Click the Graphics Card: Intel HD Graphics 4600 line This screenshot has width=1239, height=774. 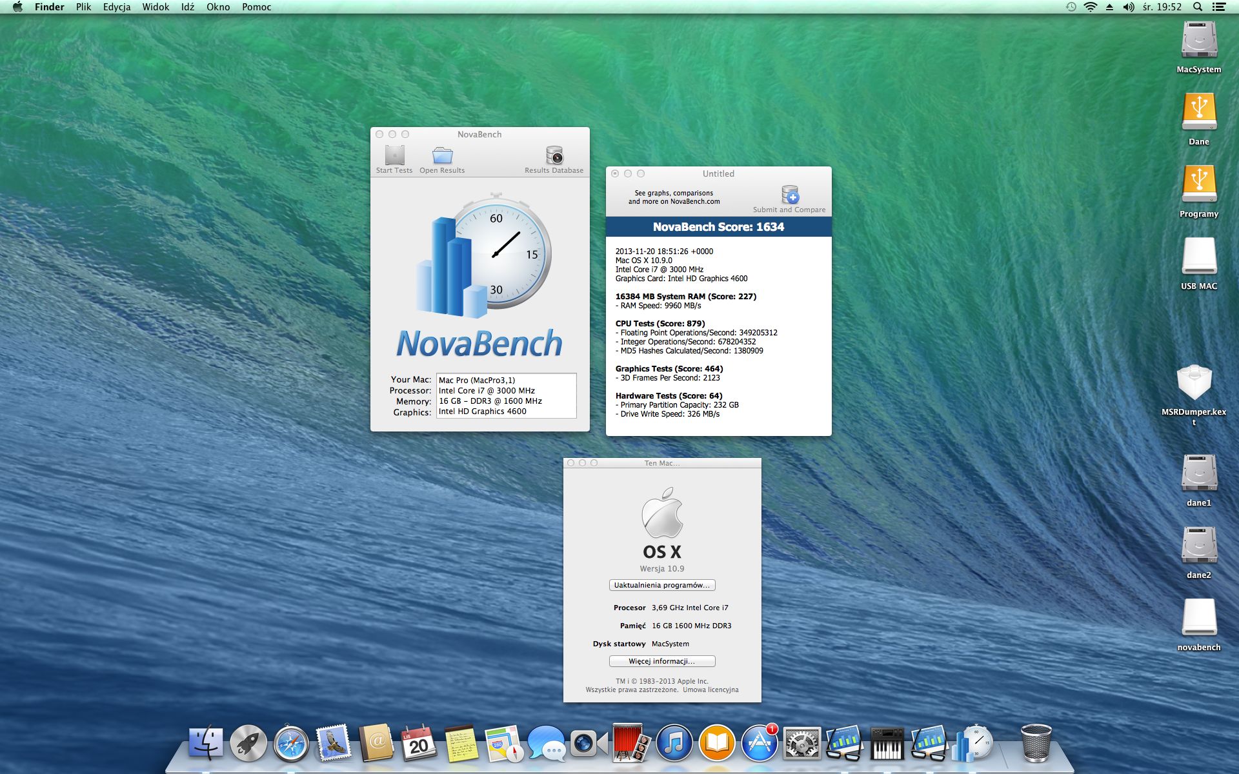click(681, 279)
